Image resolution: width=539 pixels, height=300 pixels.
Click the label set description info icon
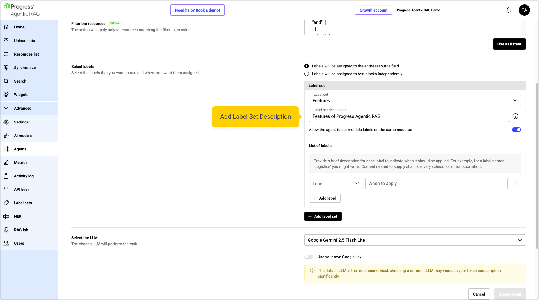click(x=515, y=116)
